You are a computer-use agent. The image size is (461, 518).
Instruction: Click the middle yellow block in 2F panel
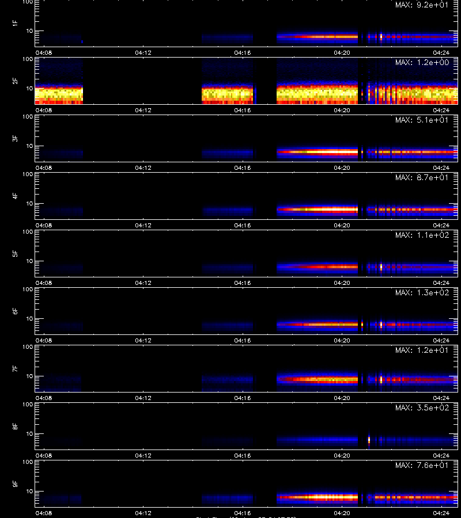click(x=228, y=94)
